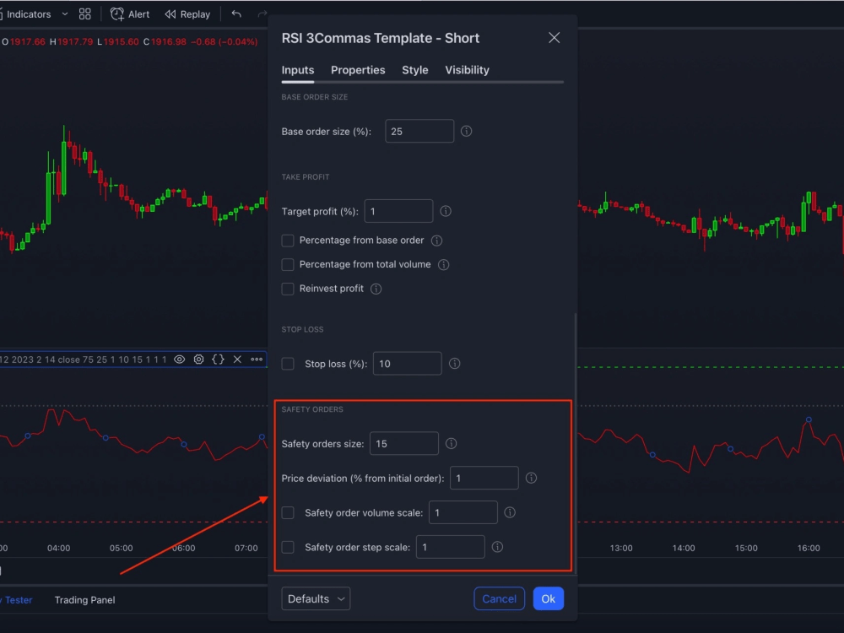Start bar Replay mode
This screenshot has height=633, width=844.
187,14
